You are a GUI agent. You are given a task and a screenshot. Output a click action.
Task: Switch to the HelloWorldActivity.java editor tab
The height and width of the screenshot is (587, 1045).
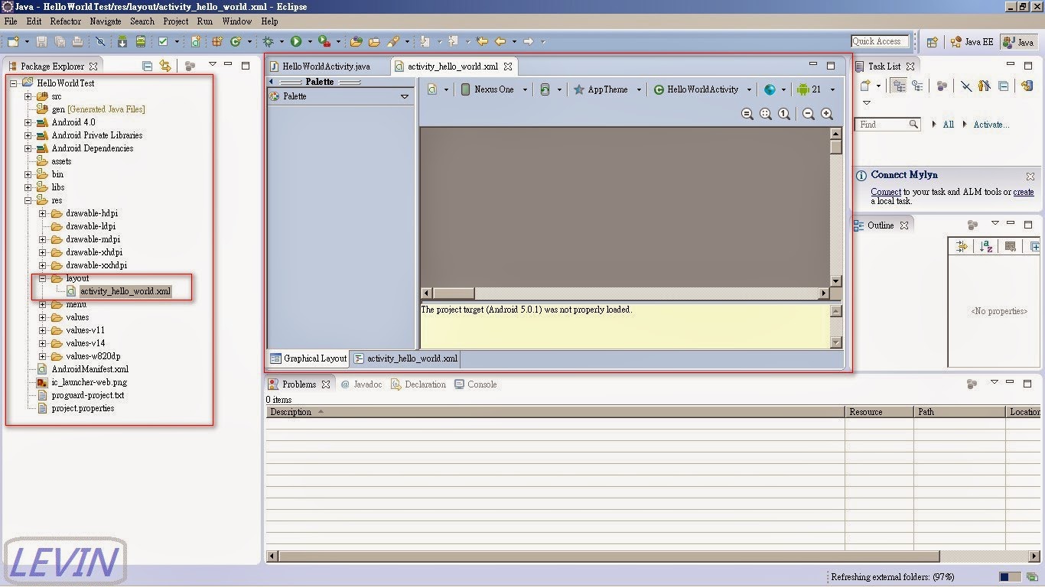click(327, 66)
